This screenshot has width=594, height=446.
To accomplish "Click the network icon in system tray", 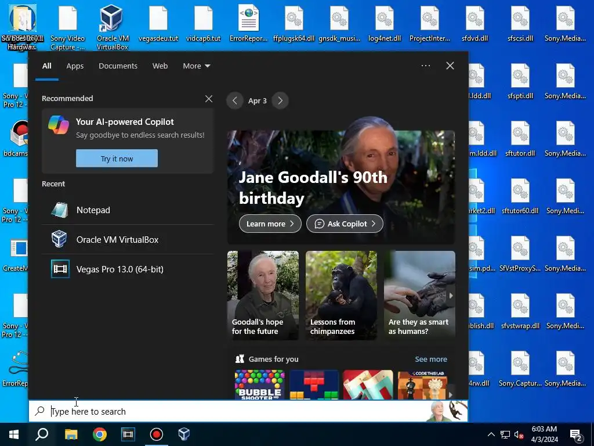I will [505, 434].
